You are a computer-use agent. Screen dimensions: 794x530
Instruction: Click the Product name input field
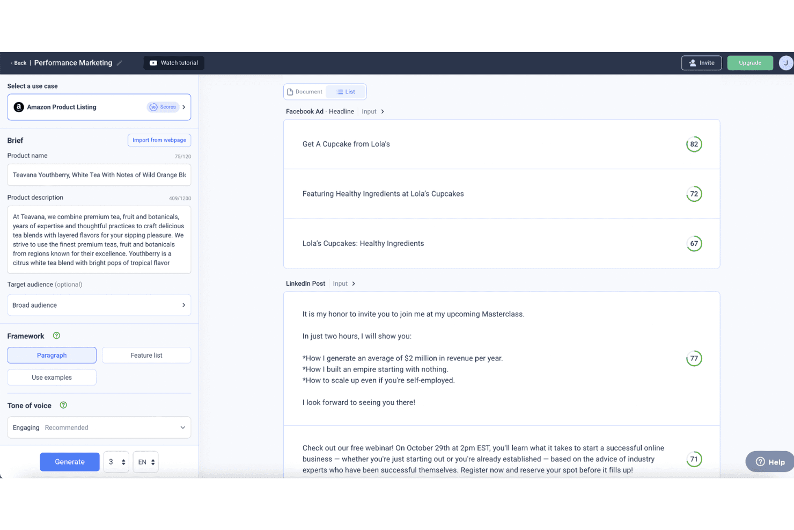tap(99, 175)
